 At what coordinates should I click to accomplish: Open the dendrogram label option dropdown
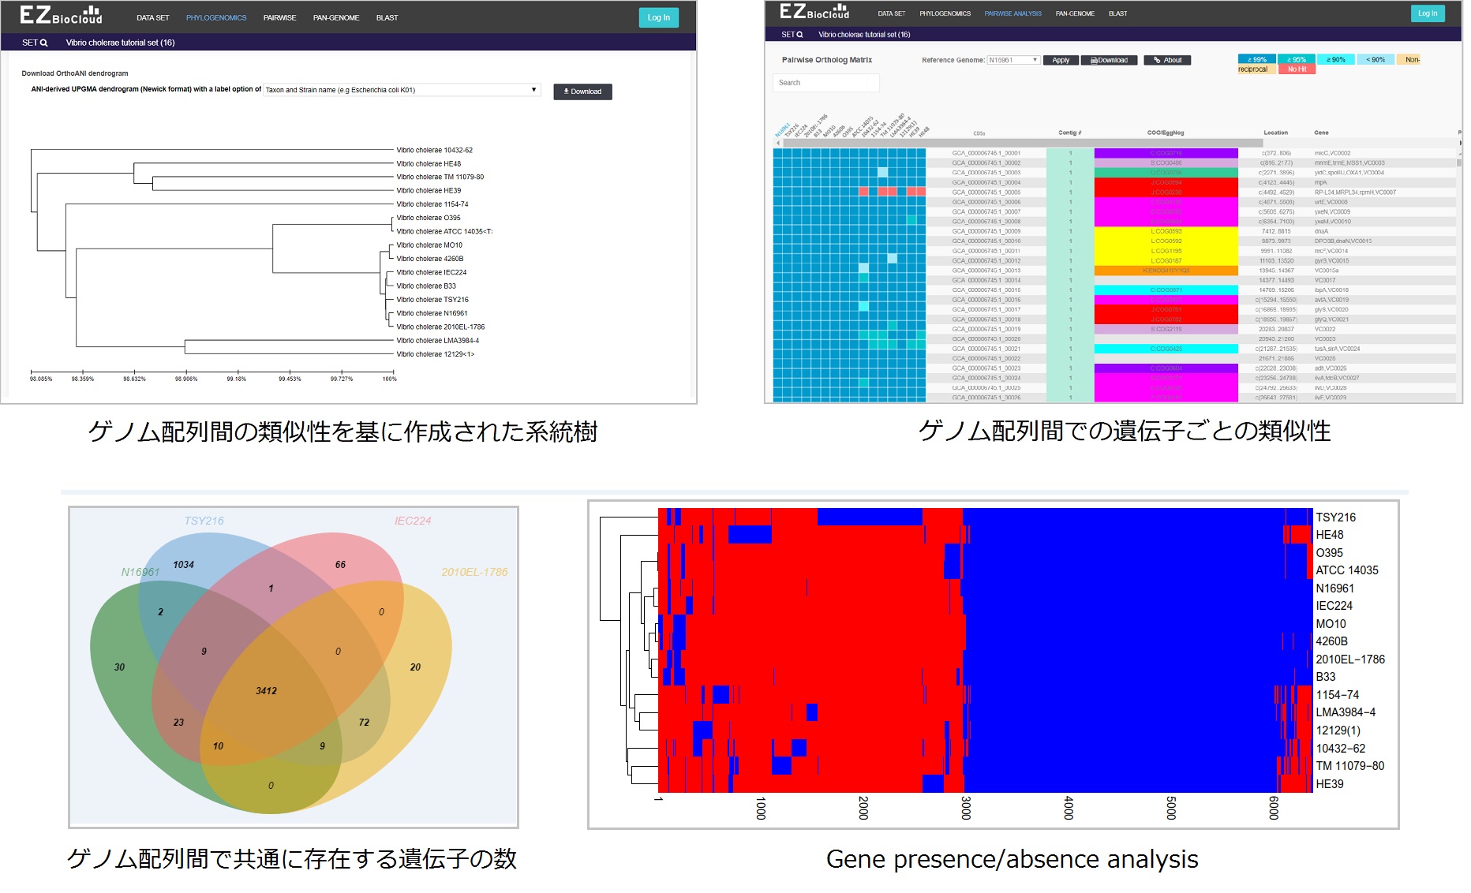[x=402, y=90]
